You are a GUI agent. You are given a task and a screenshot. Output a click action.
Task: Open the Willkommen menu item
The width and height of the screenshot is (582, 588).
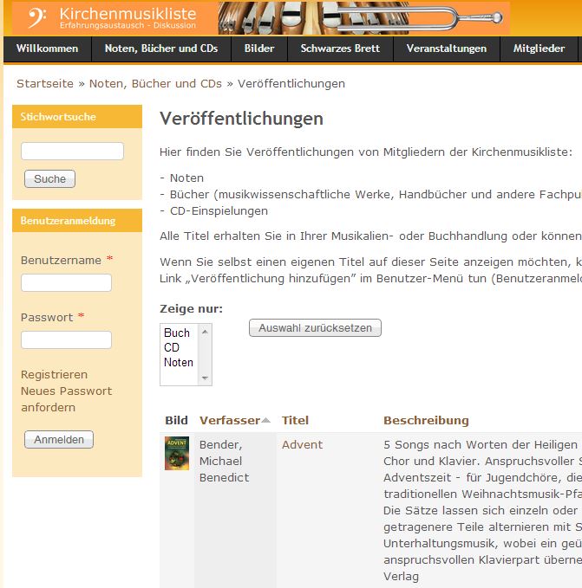tap(47, 48)
